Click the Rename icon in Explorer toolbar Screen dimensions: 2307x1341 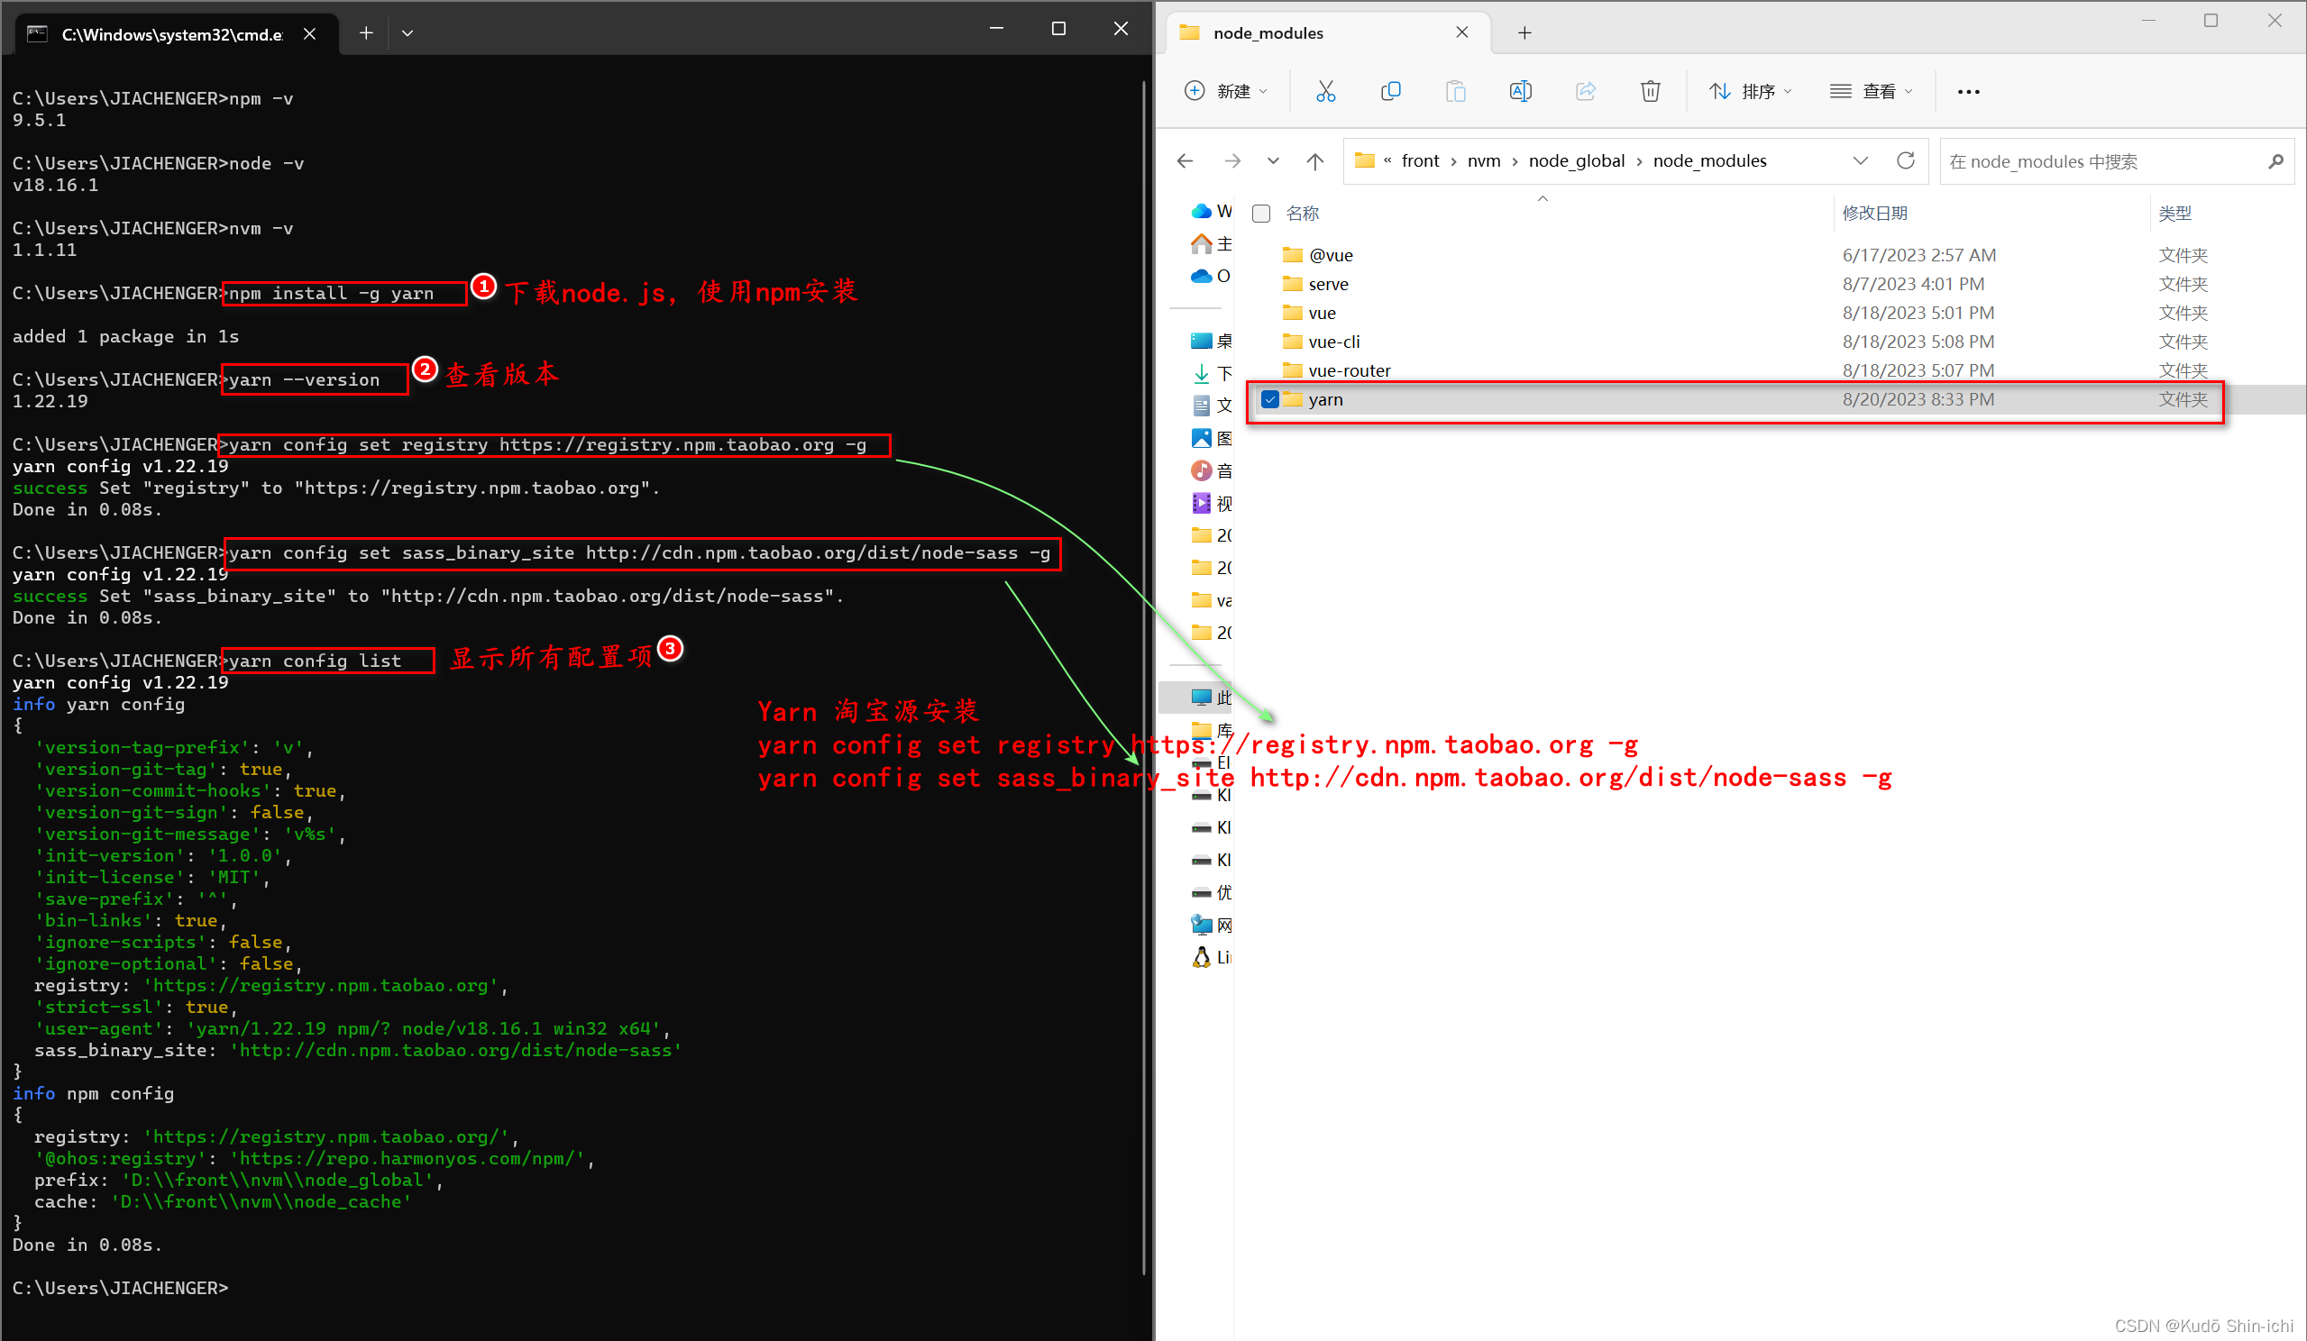[1521, 92]
